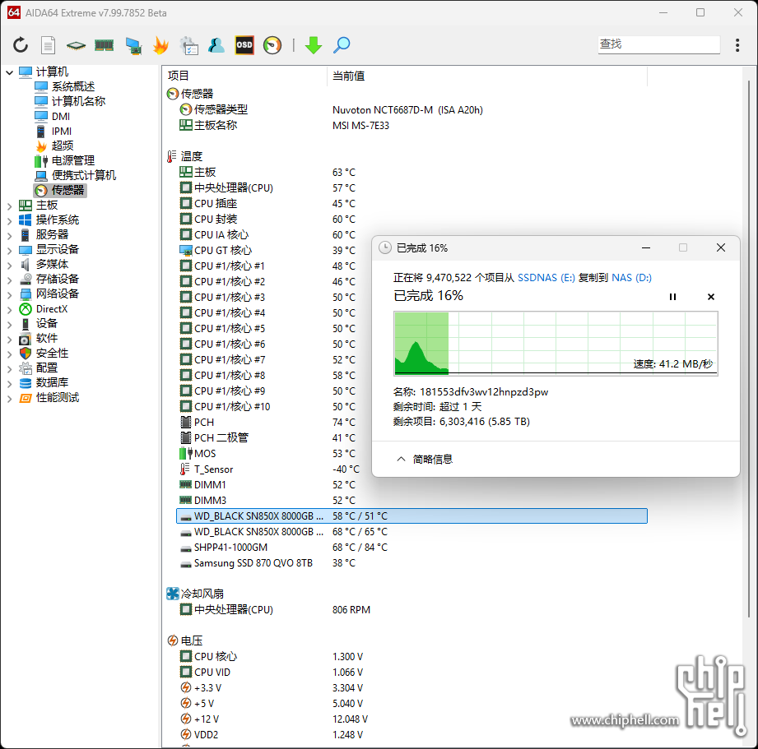Select 数据库 in the tree
This screenshot has height=749, width=758.
click(x=52, y=382)
